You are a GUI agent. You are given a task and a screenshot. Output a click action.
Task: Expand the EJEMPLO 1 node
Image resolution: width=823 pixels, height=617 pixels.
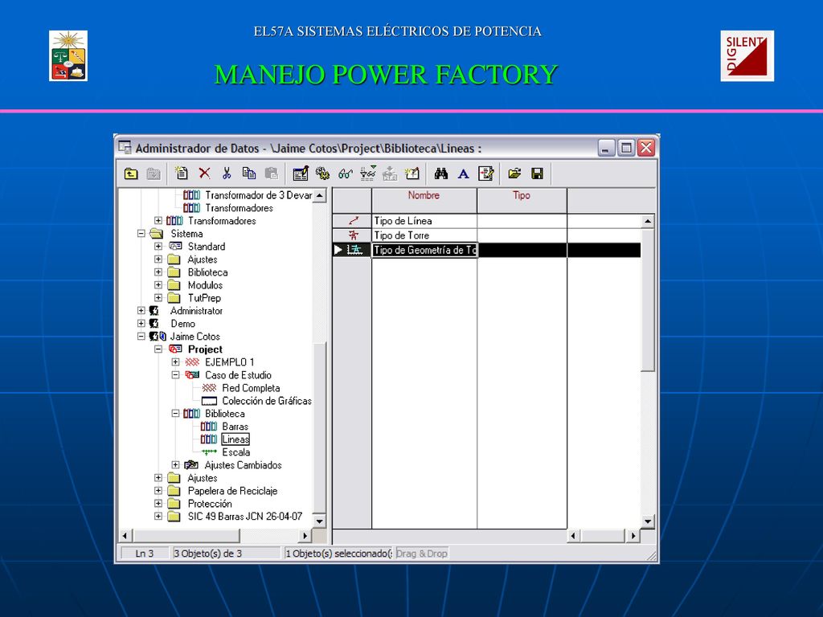[x=175, y=362]
